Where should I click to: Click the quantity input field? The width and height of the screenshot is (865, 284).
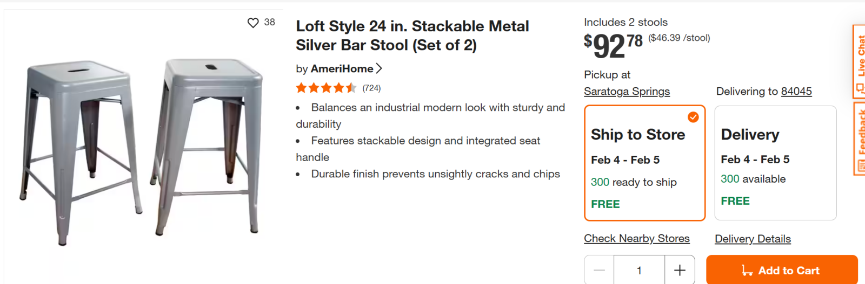[x=639, y=270]
